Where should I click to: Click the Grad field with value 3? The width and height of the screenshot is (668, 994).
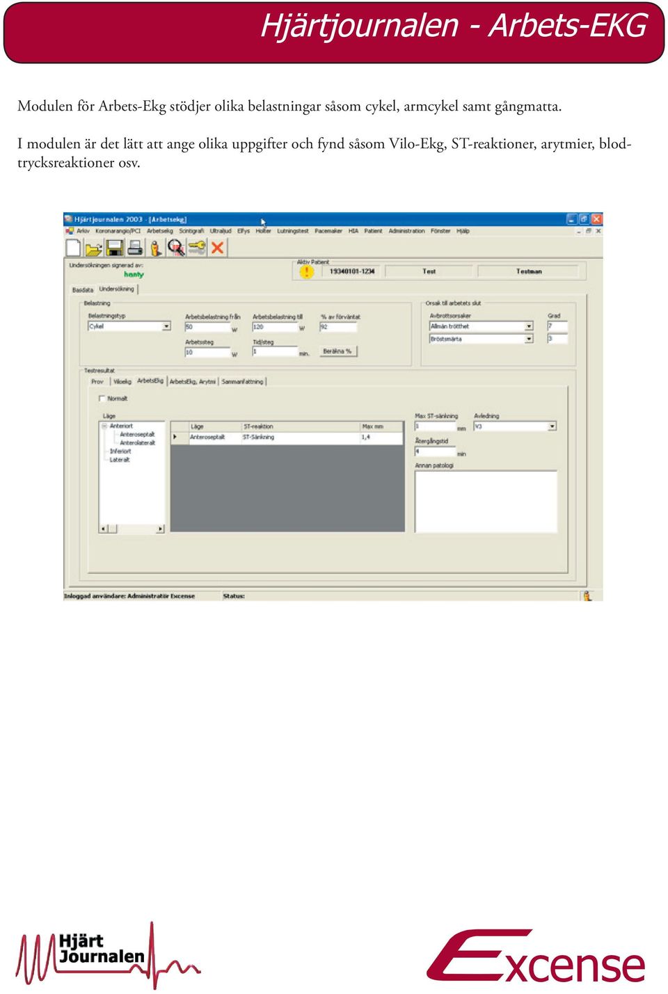[557, 339]
